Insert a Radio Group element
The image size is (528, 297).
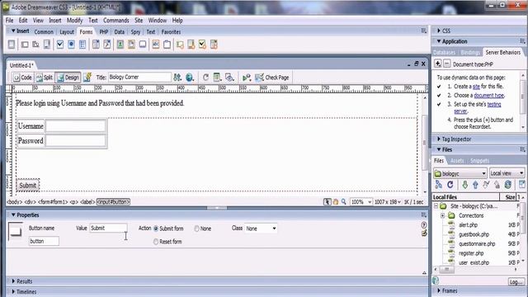(82, 45)
